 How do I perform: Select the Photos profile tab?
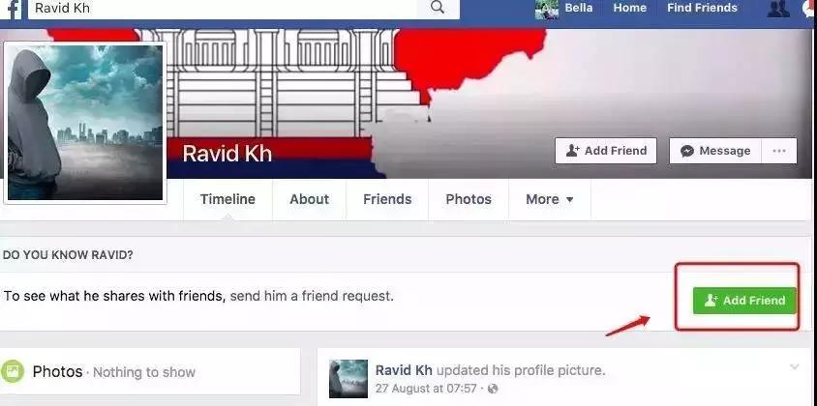[x=469, y=199]
